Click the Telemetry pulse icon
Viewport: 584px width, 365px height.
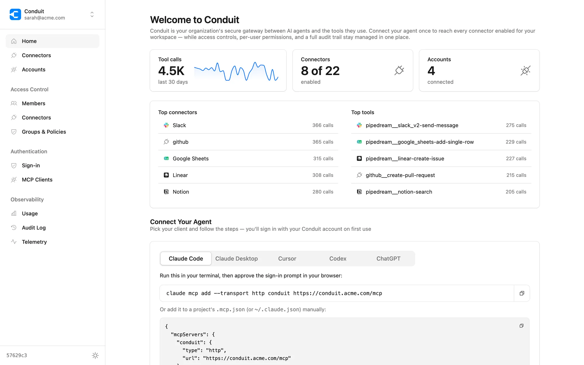coord(14,242)
